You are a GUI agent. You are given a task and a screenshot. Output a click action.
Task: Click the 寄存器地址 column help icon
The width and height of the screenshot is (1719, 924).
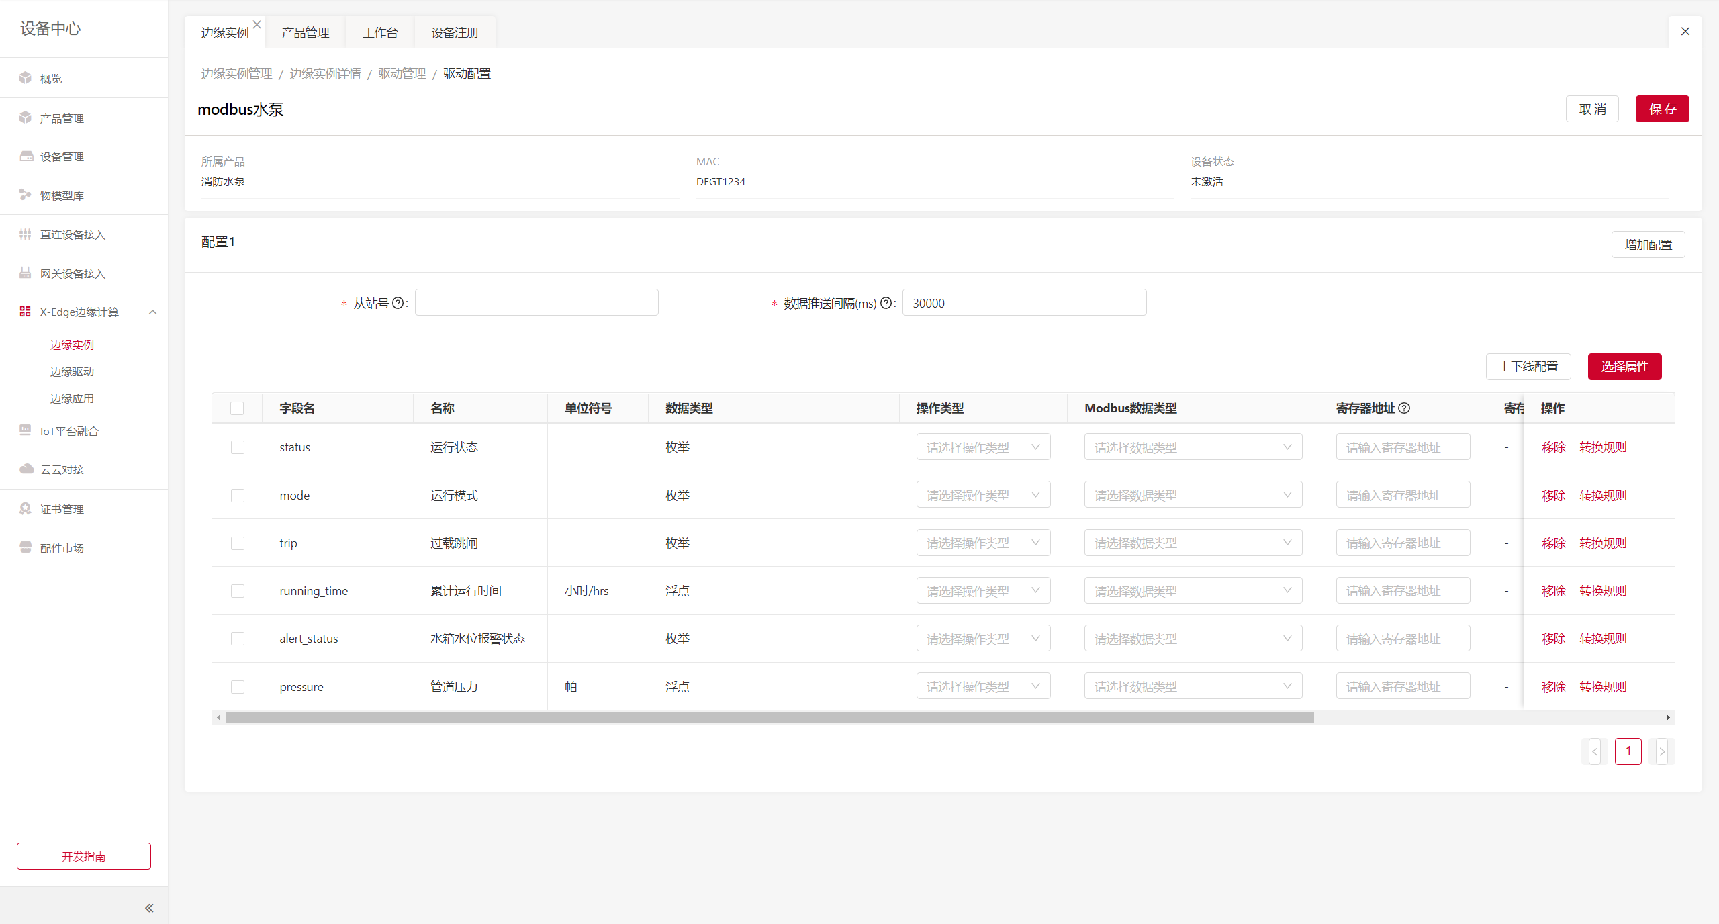(x=1404, y=408)
